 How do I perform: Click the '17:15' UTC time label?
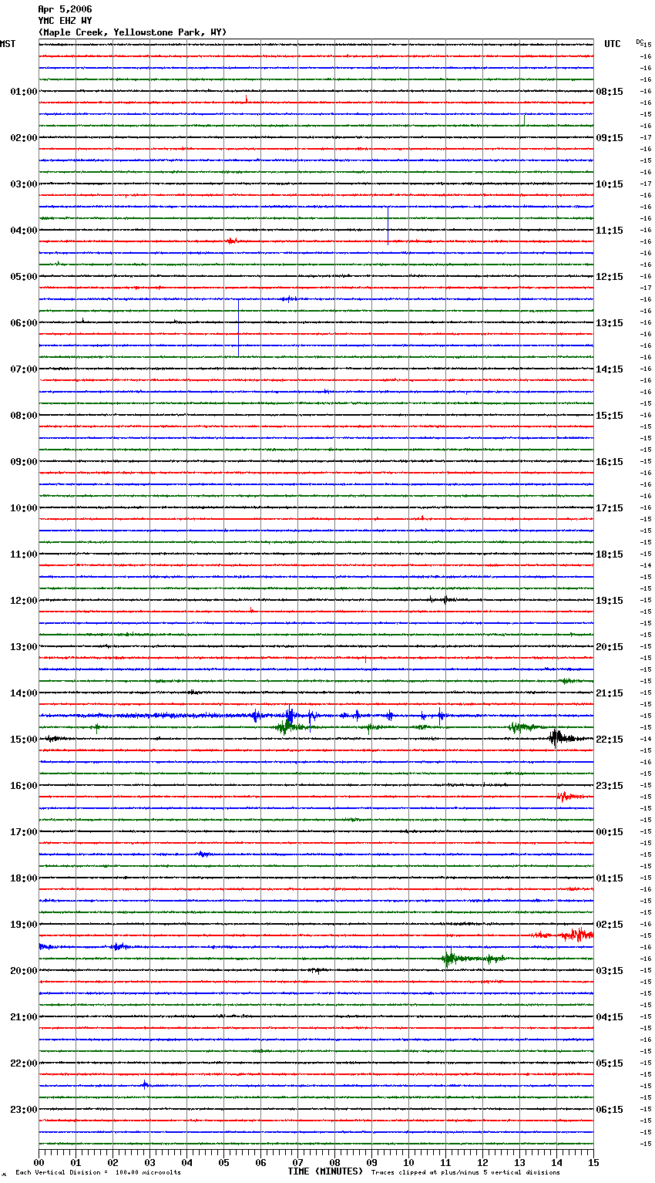(610, 508)
